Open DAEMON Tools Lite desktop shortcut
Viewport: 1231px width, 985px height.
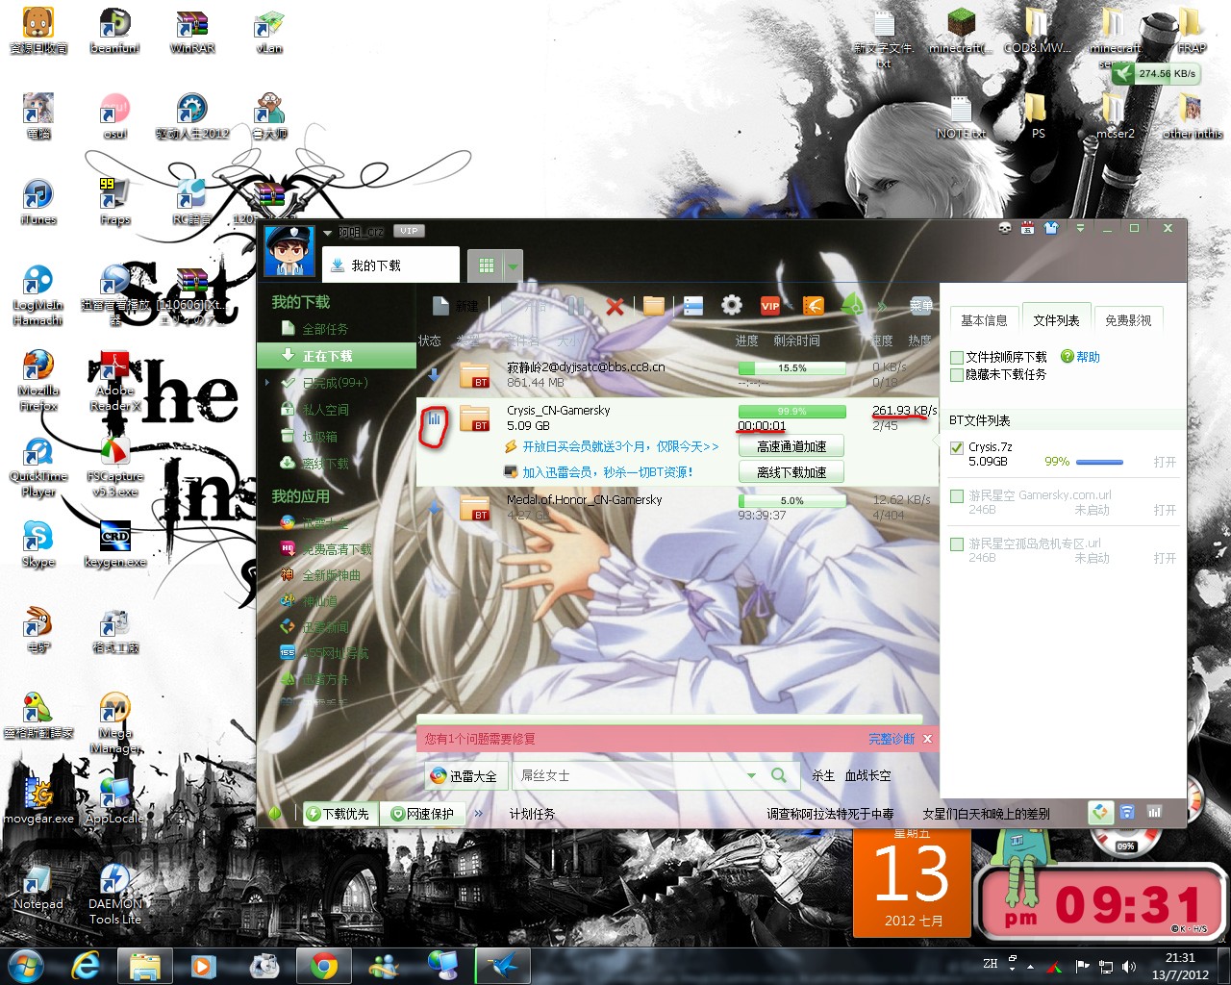point(115,895)
